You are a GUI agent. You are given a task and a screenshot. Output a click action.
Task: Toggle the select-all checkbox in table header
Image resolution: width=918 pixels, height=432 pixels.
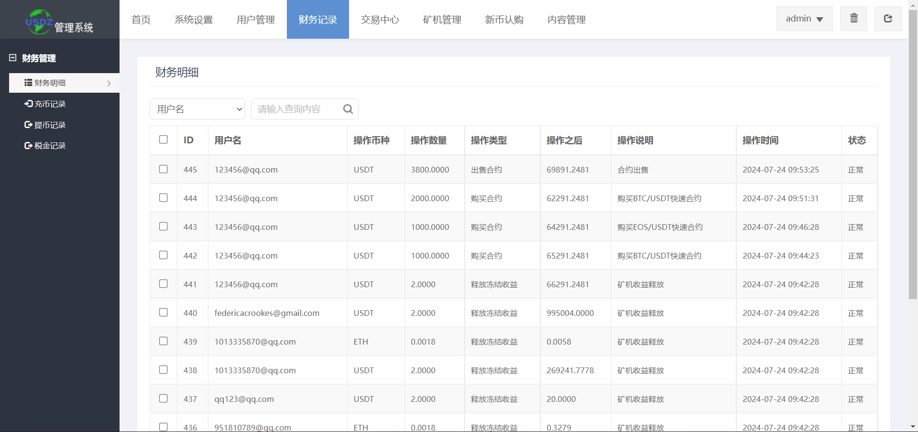point(164,140)
